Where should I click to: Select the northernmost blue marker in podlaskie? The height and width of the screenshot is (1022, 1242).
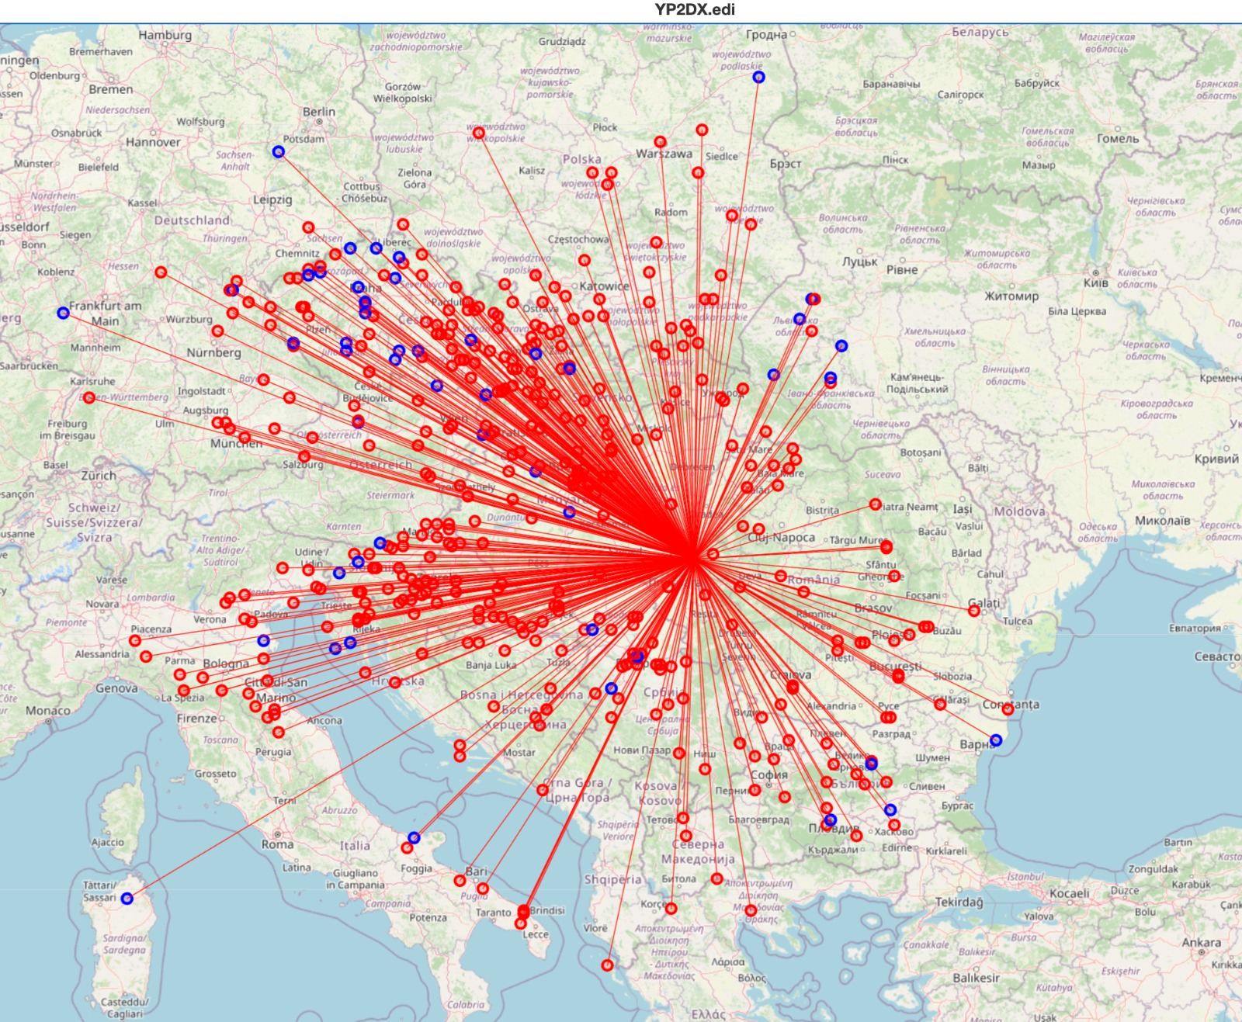click(758, 77)
